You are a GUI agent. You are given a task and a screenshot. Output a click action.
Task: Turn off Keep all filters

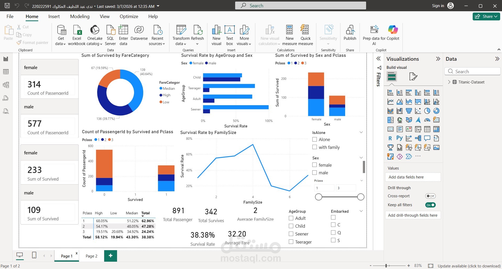click(430, 205)
